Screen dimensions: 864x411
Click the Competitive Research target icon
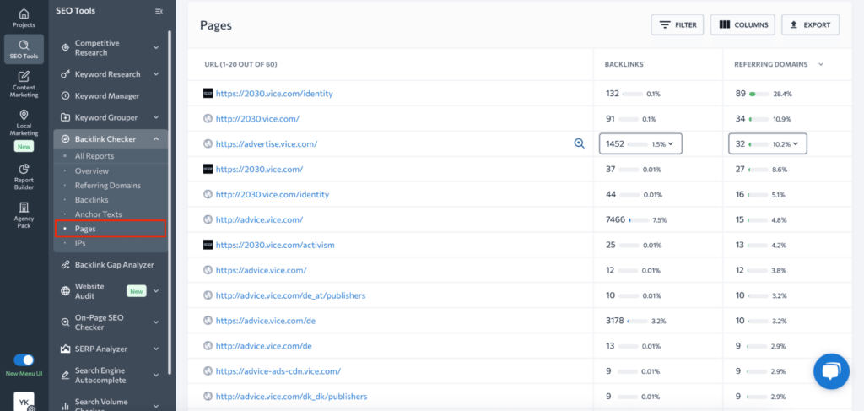click(65, 48)
